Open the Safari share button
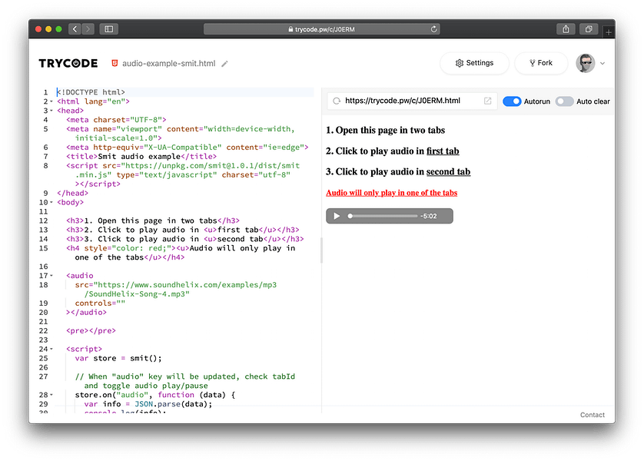This screenshot has height=461, width=644. click(566, 29)
